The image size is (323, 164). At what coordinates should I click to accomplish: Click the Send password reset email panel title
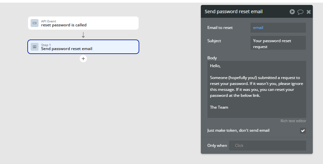(x=233, y=12)
